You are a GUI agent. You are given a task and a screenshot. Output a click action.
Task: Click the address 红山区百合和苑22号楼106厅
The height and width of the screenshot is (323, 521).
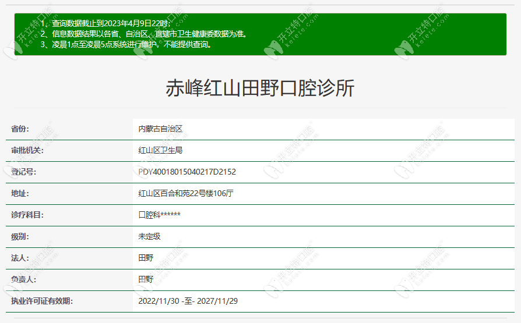pos(186,193)
